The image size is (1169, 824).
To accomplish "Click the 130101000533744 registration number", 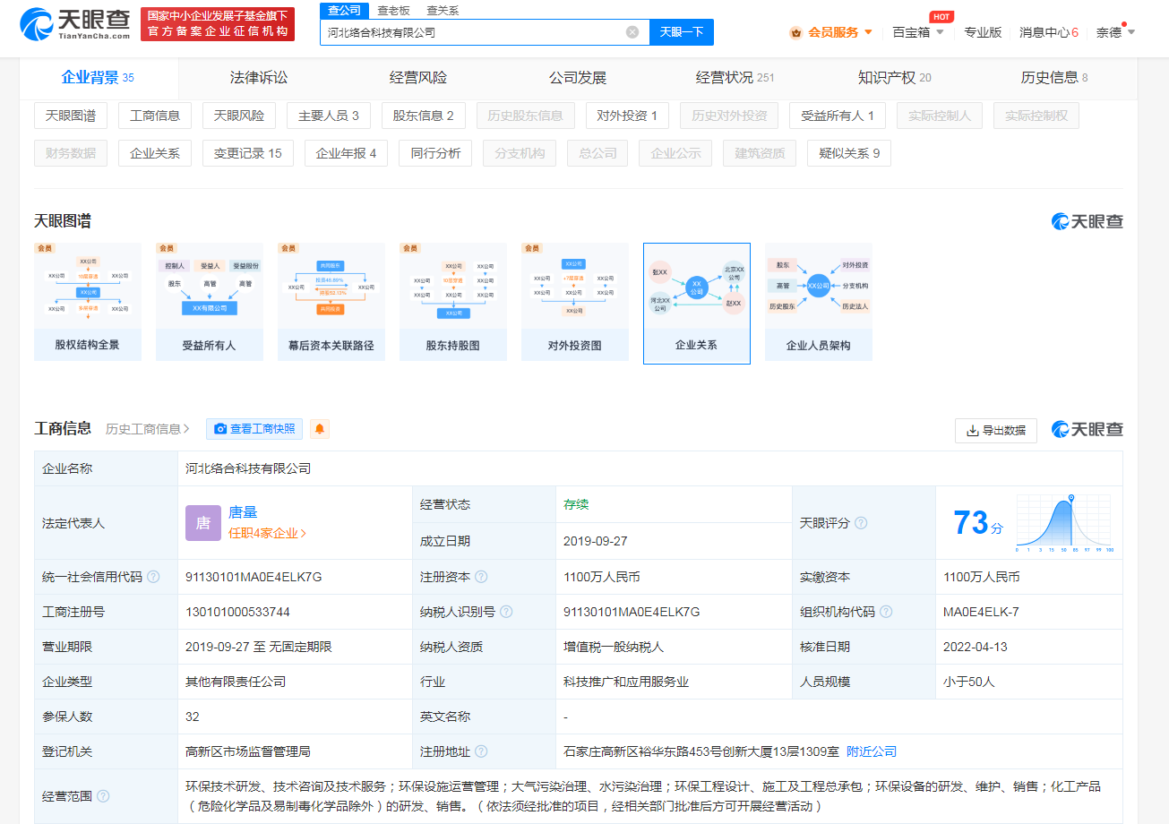I will (237, 612).
